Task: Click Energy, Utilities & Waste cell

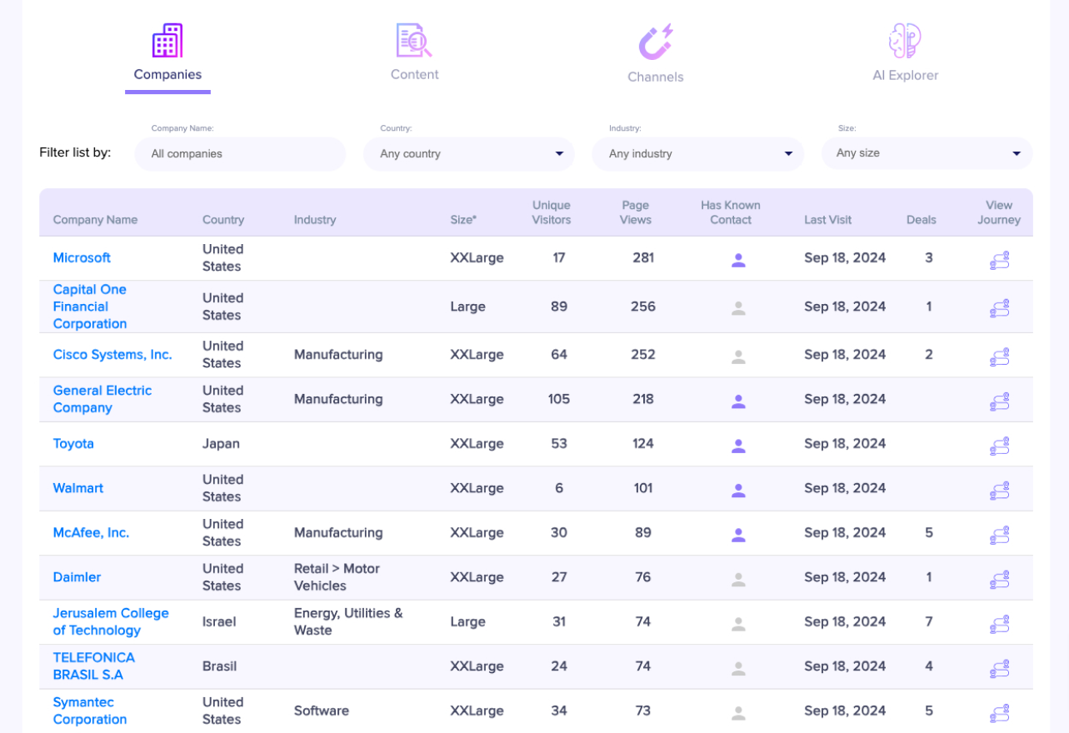Action: (x=348, y=621)
